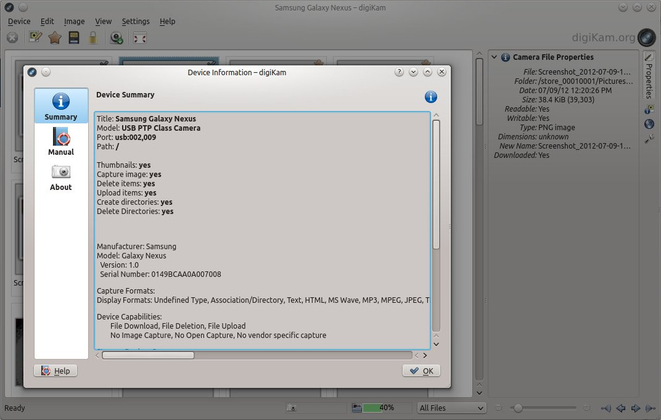Click the memory card icon in the toolbar
Screen dimensions: 661x420
pos(74,38)
